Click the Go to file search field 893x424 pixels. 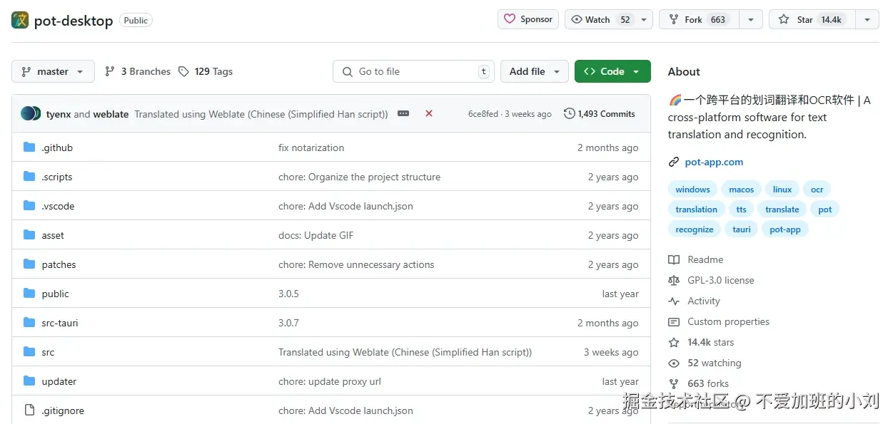413,71
